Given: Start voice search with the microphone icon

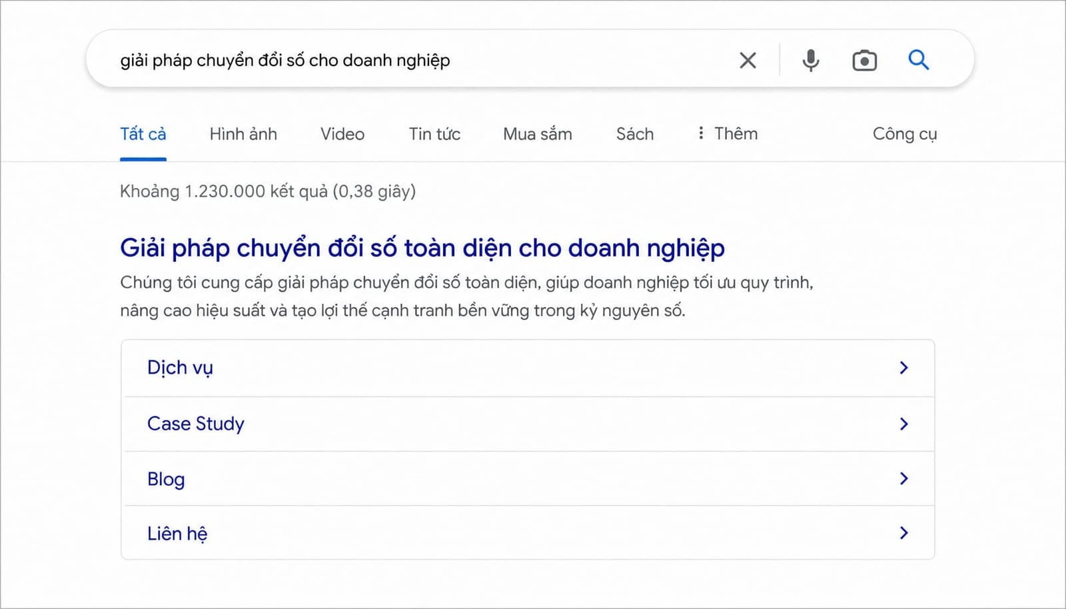Looking at the screenshot, I should [x=811, y=61].
